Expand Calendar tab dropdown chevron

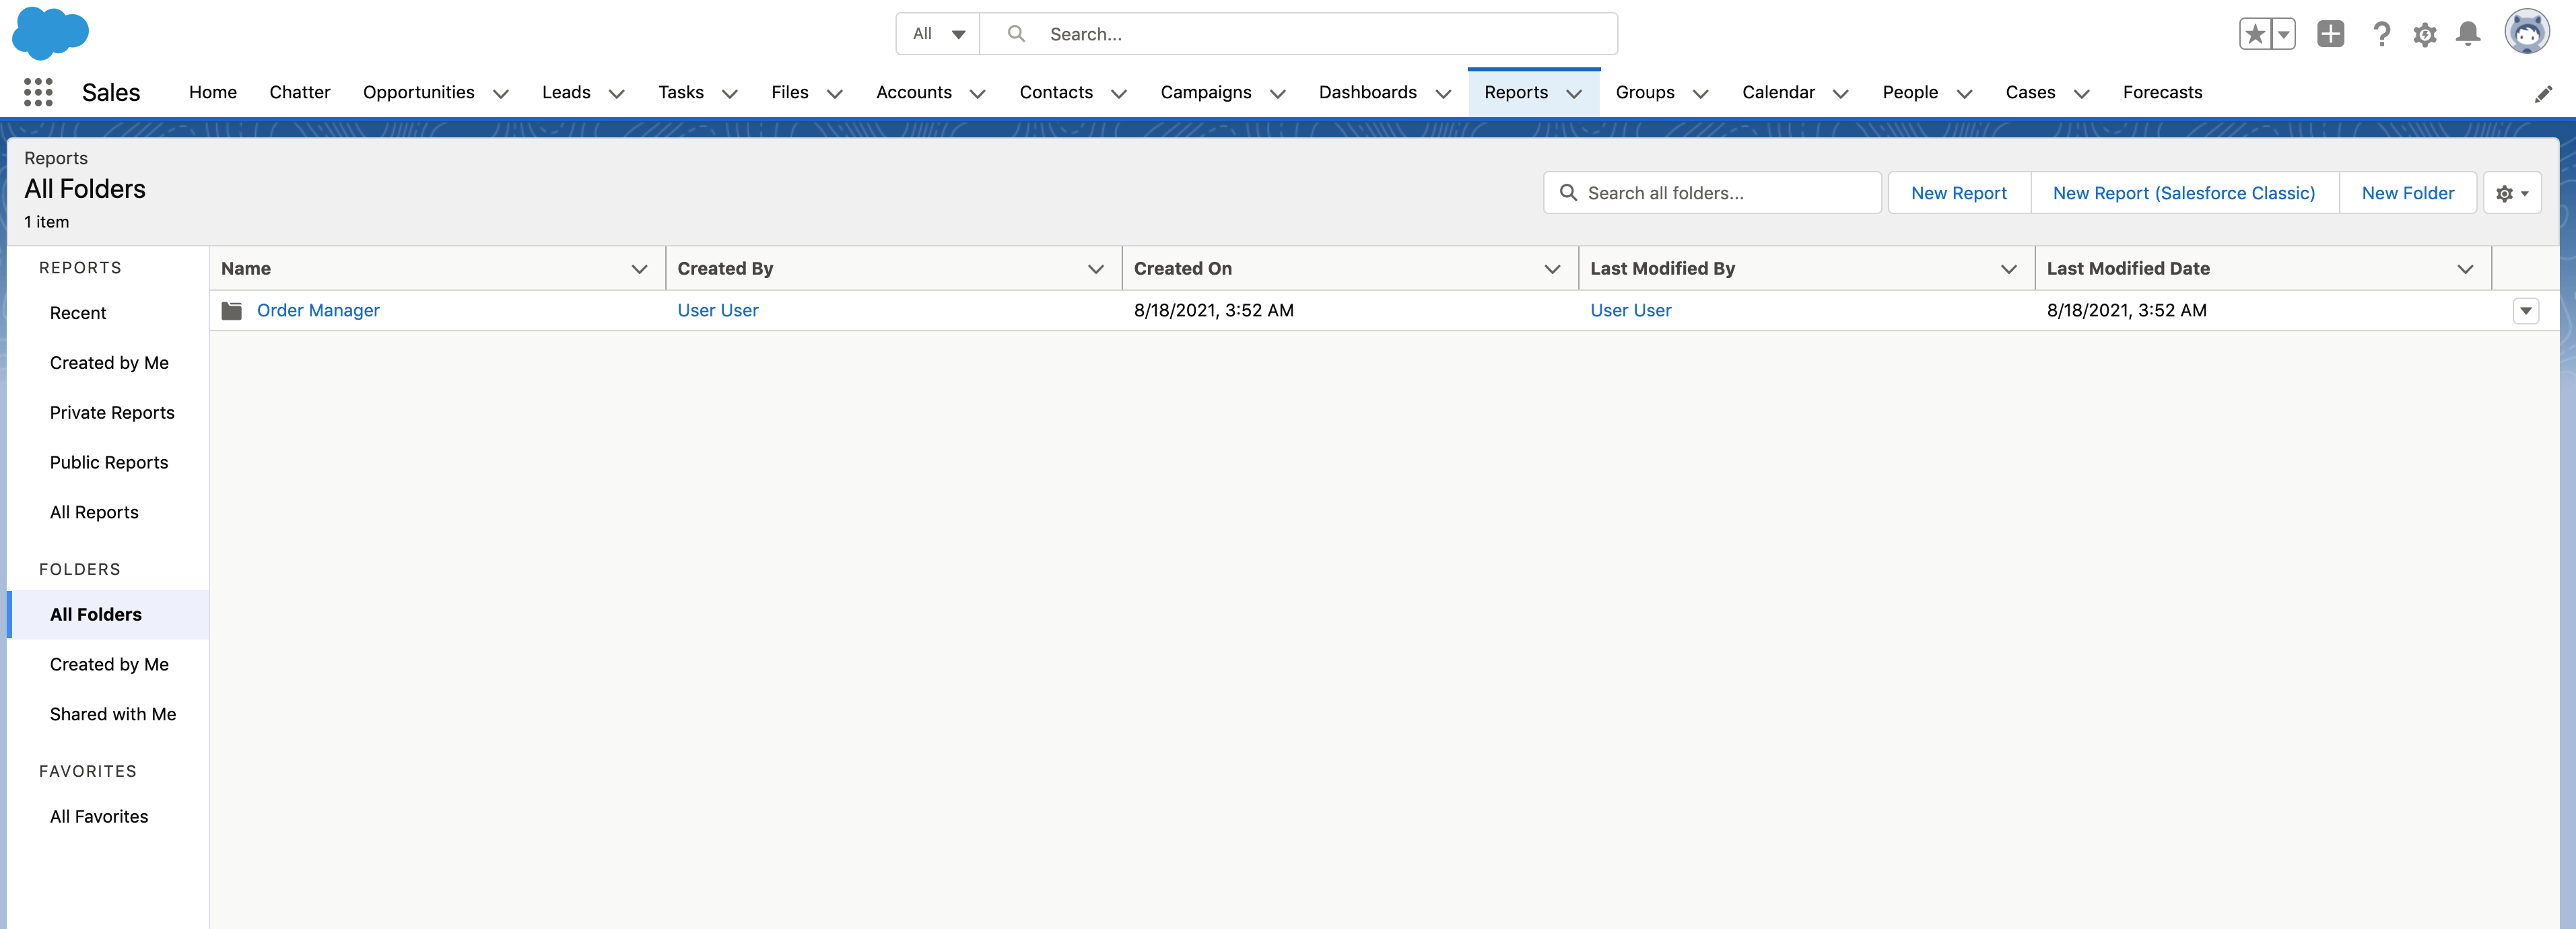[x=1840, y=93]
